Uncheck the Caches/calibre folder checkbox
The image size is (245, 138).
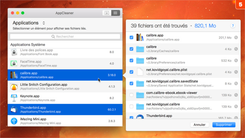[x=132, y=49]
